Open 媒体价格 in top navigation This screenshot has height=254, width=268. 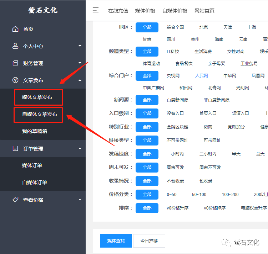point(145,11)
